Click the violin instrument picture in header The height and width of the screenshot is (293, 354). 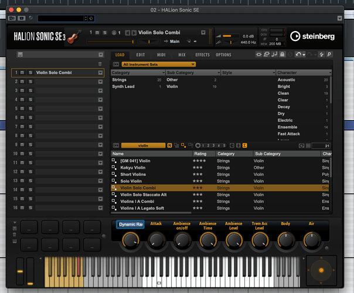[74, 37]
